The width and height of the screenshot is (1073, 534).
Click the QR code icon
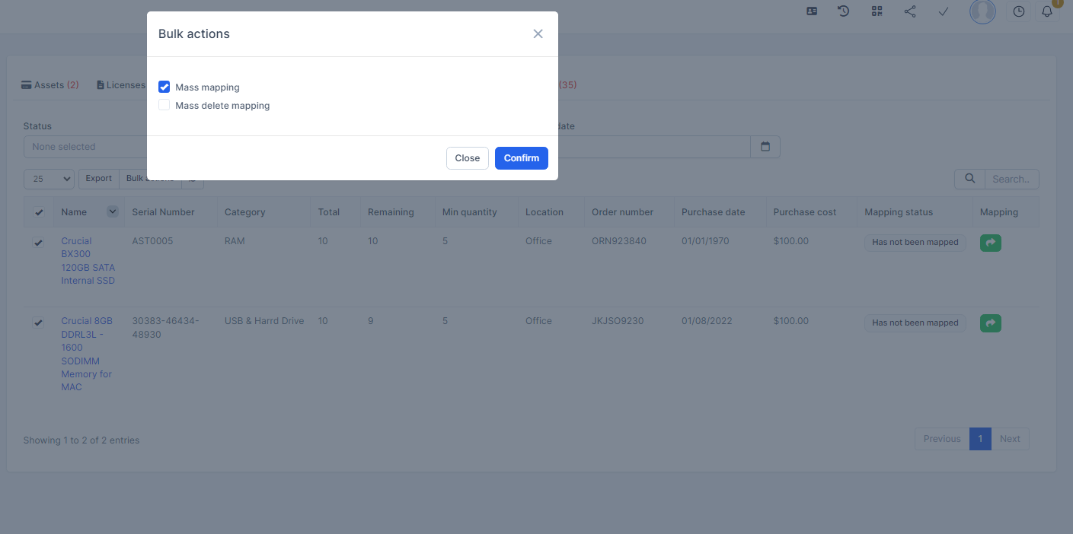click(877, 11)
